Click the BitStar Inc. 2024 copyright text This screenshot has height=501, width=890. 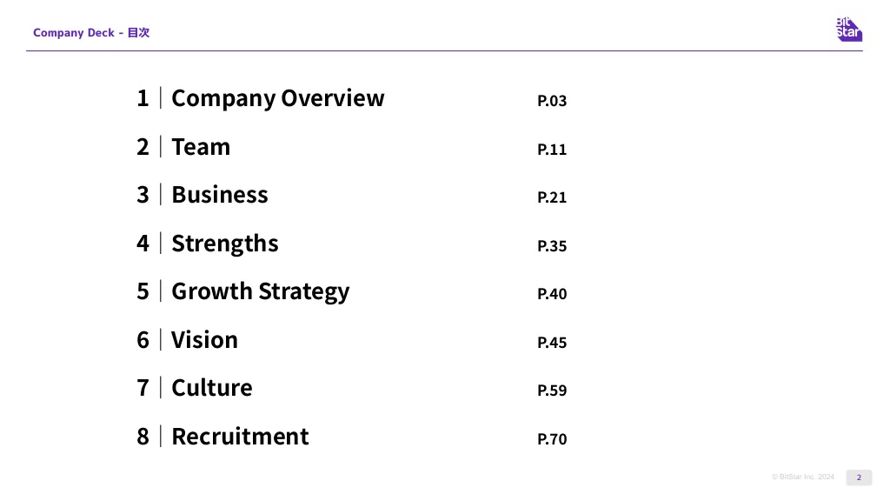pos(802,477)
